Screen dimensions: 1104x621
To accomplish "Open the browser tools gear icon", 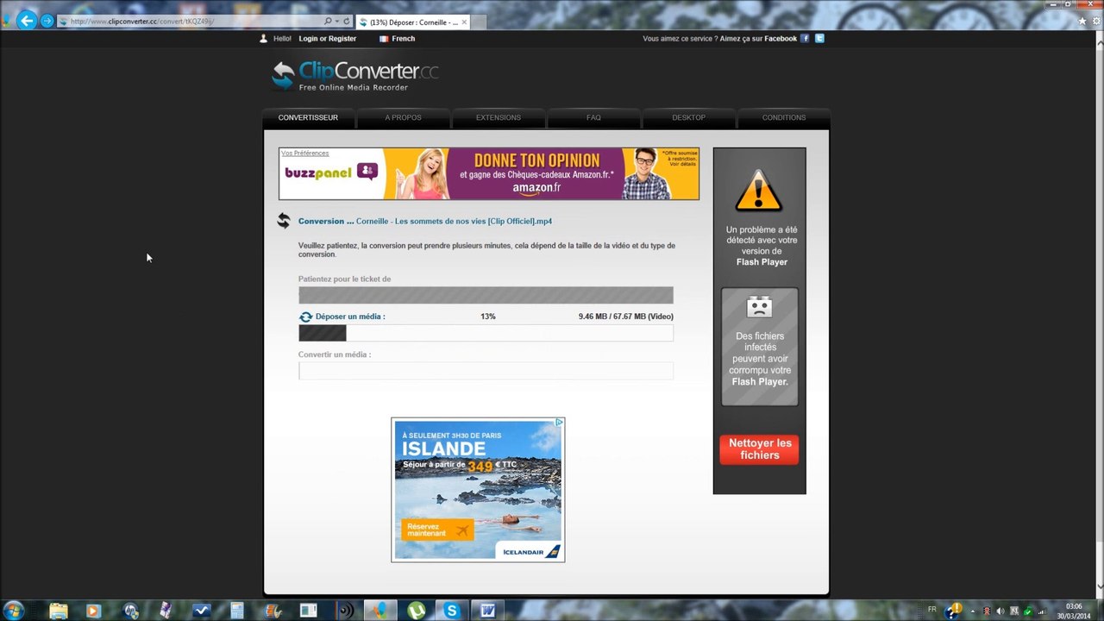I will [x=1095, y=21].
